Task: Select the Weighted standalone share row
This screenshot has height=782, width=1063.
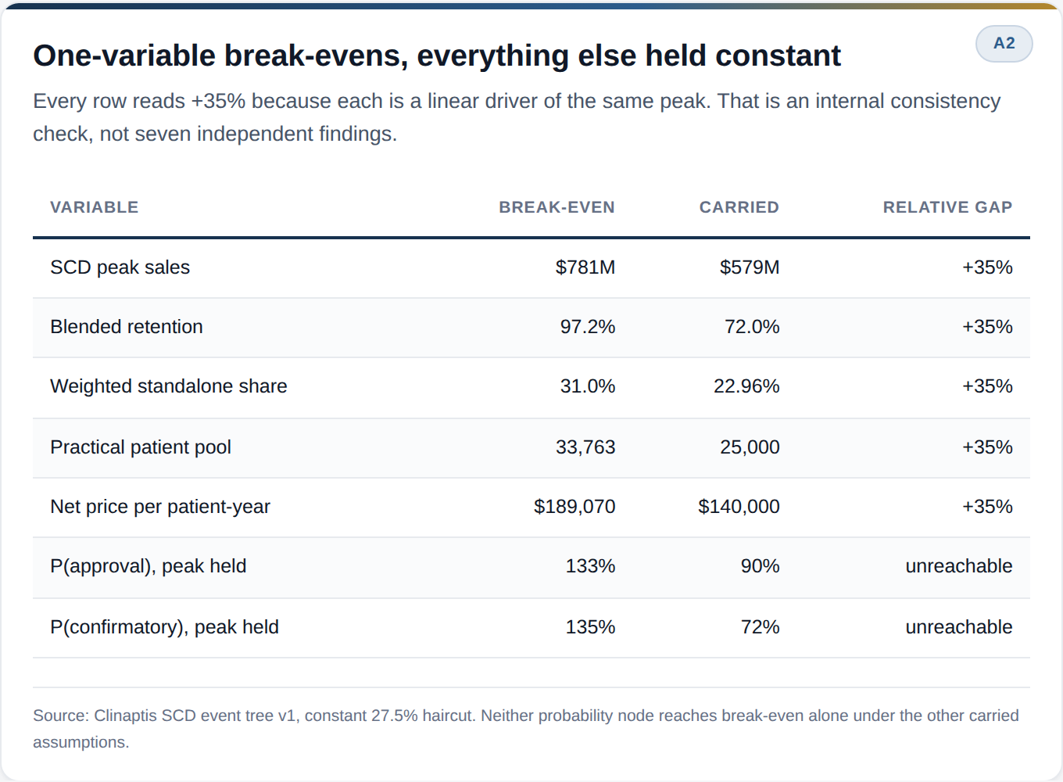Action: click(x=531, y=387)
